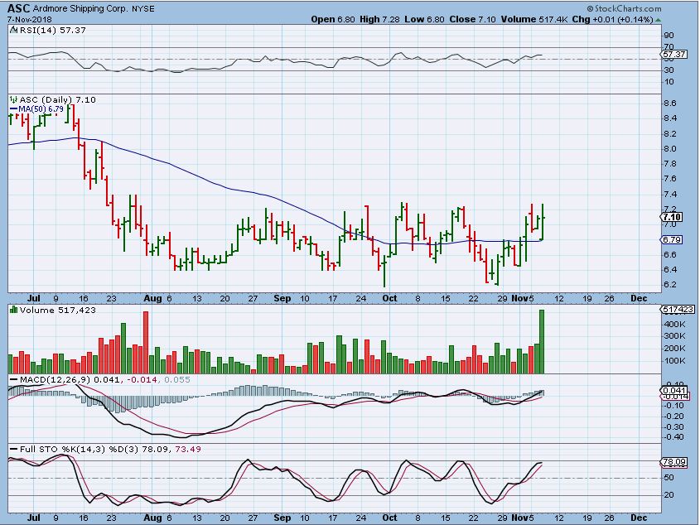Click the 30 level on RSI axis
The image size is (700, 525).
coord(669,70)
